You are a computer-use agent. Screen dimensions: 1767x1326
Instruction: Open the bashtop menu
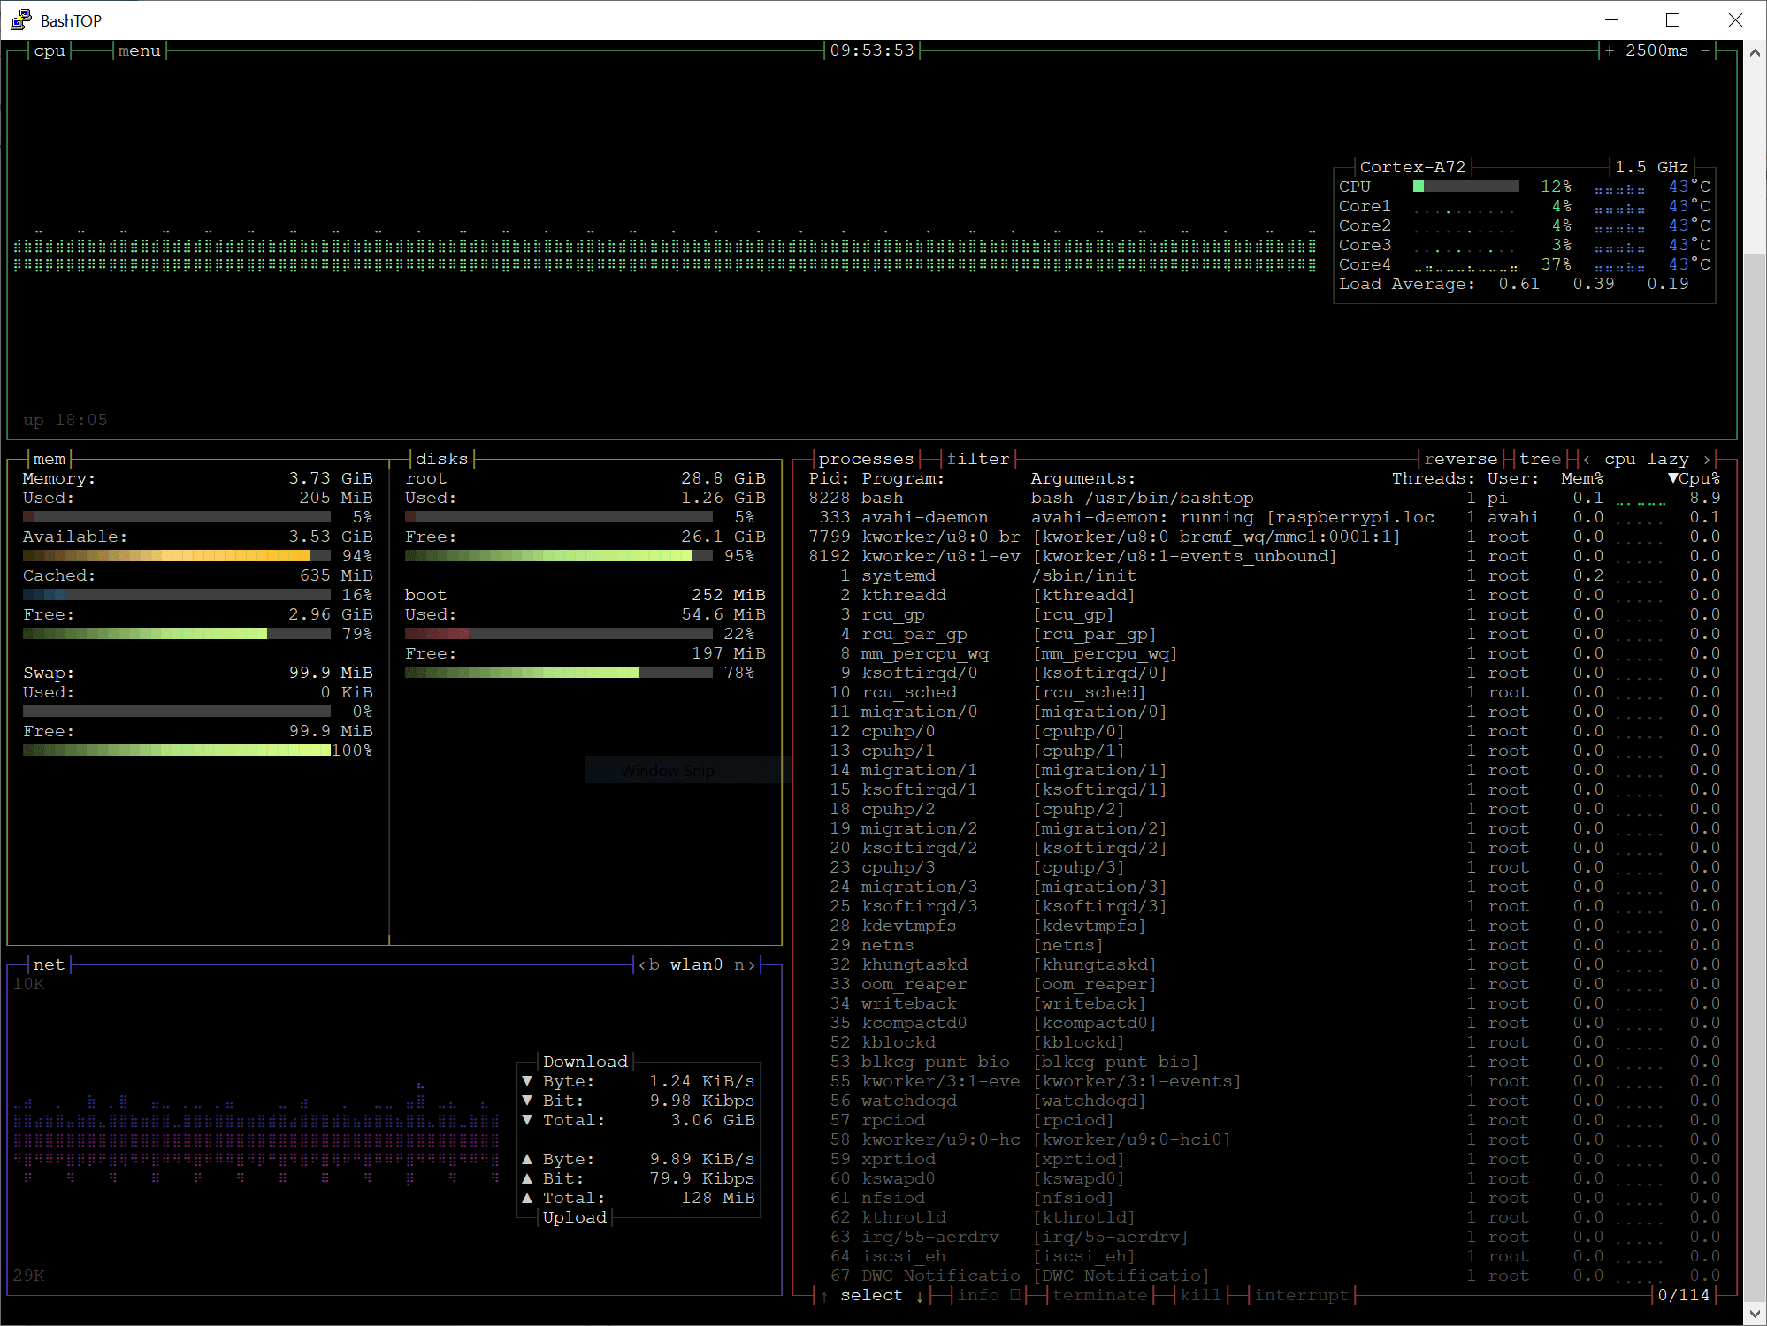pos(139,50)
